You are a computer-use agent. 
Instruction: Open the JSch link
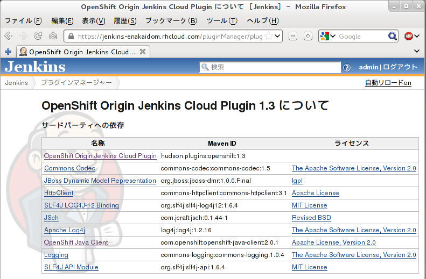[x=51, y=218]
